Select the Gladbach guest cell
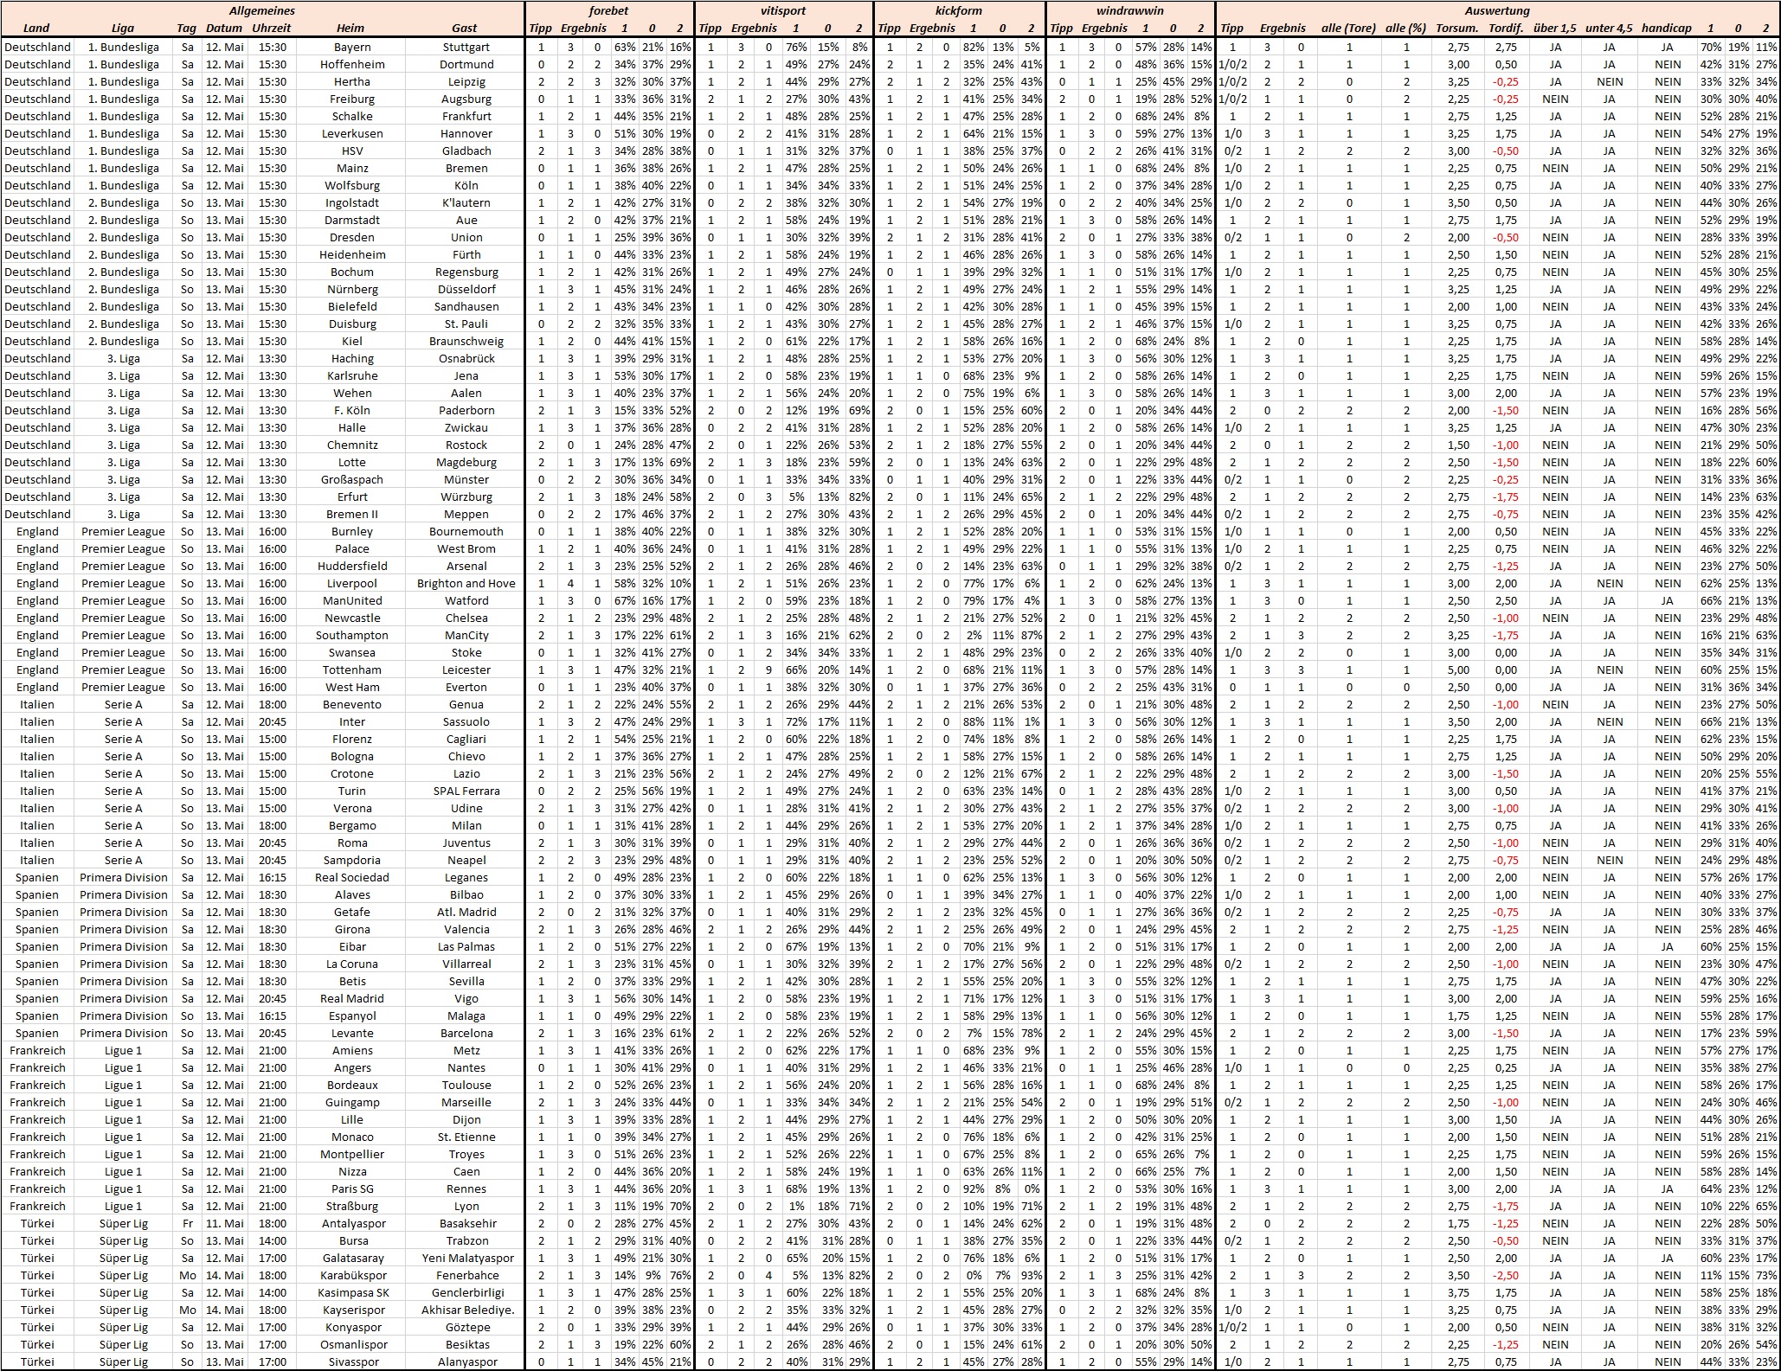 (466, 151)
